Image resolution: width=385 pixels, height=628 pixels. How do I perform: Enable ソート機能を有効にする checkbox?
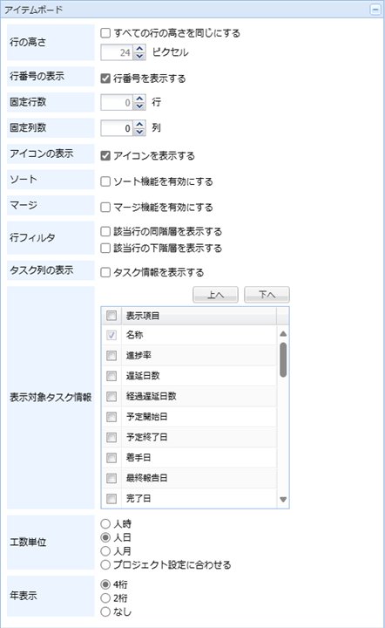click(x=105, y=181)
